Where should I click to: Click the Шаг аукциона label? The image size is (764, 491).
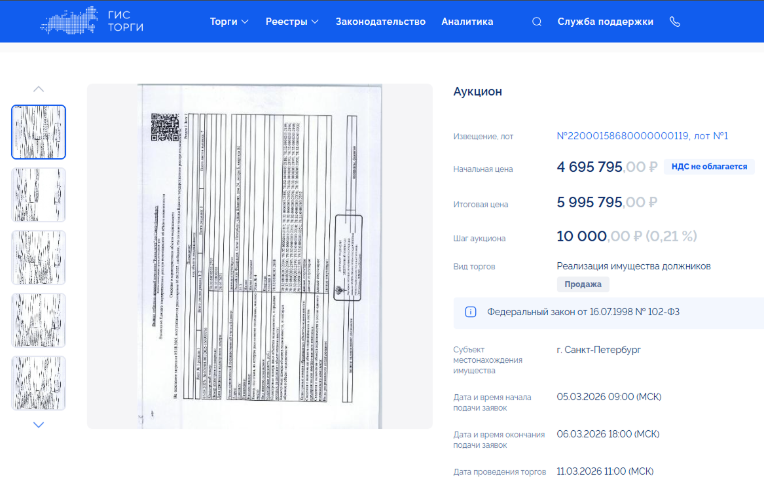point(479,239)
